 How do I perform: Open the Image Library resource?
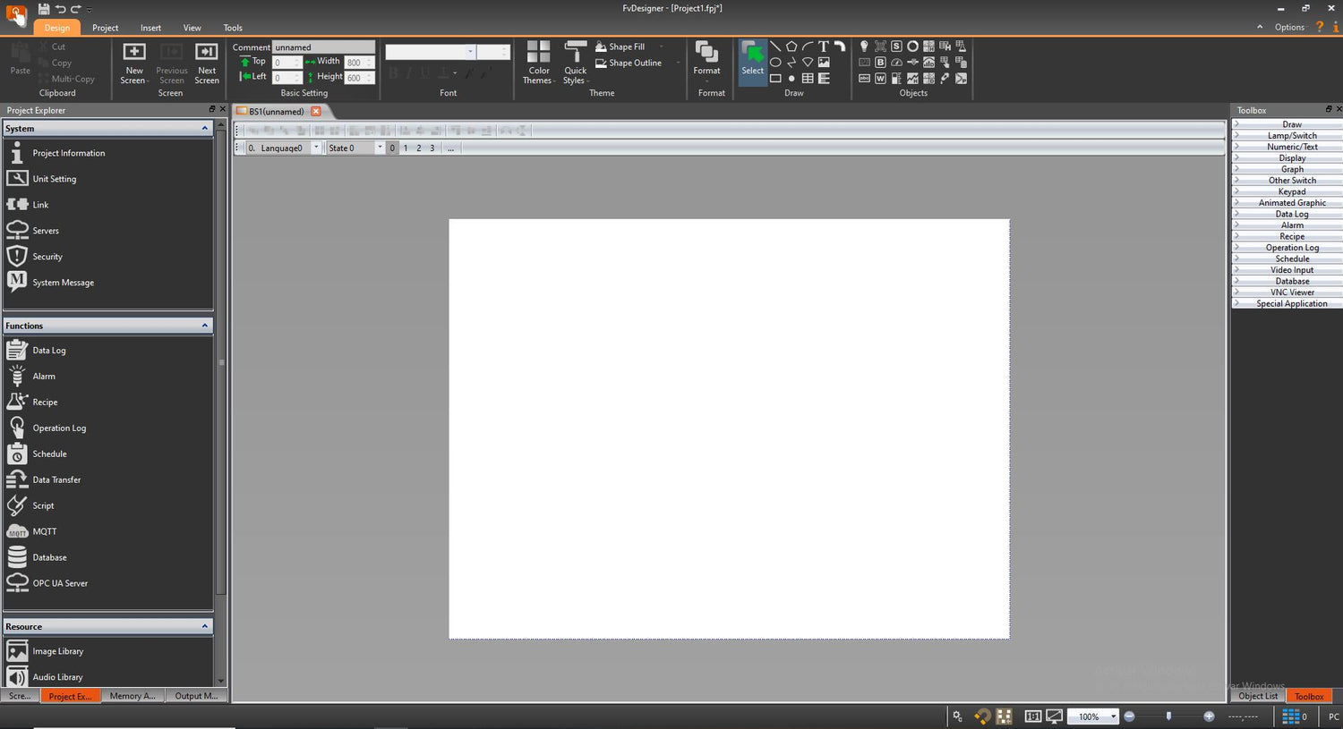[x=58, y=651]
